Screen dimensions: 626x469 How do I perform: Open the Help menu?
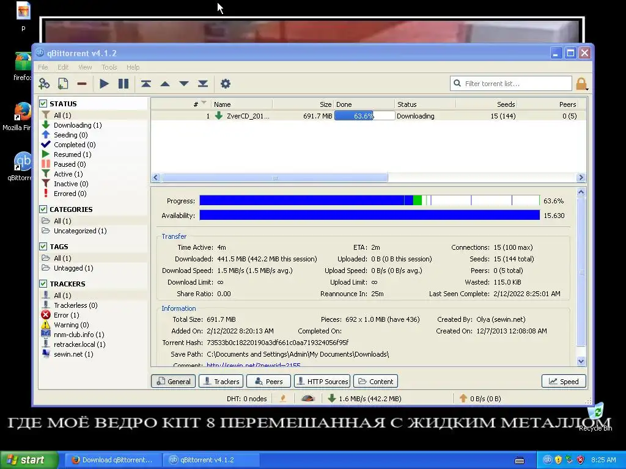(133, 67)
